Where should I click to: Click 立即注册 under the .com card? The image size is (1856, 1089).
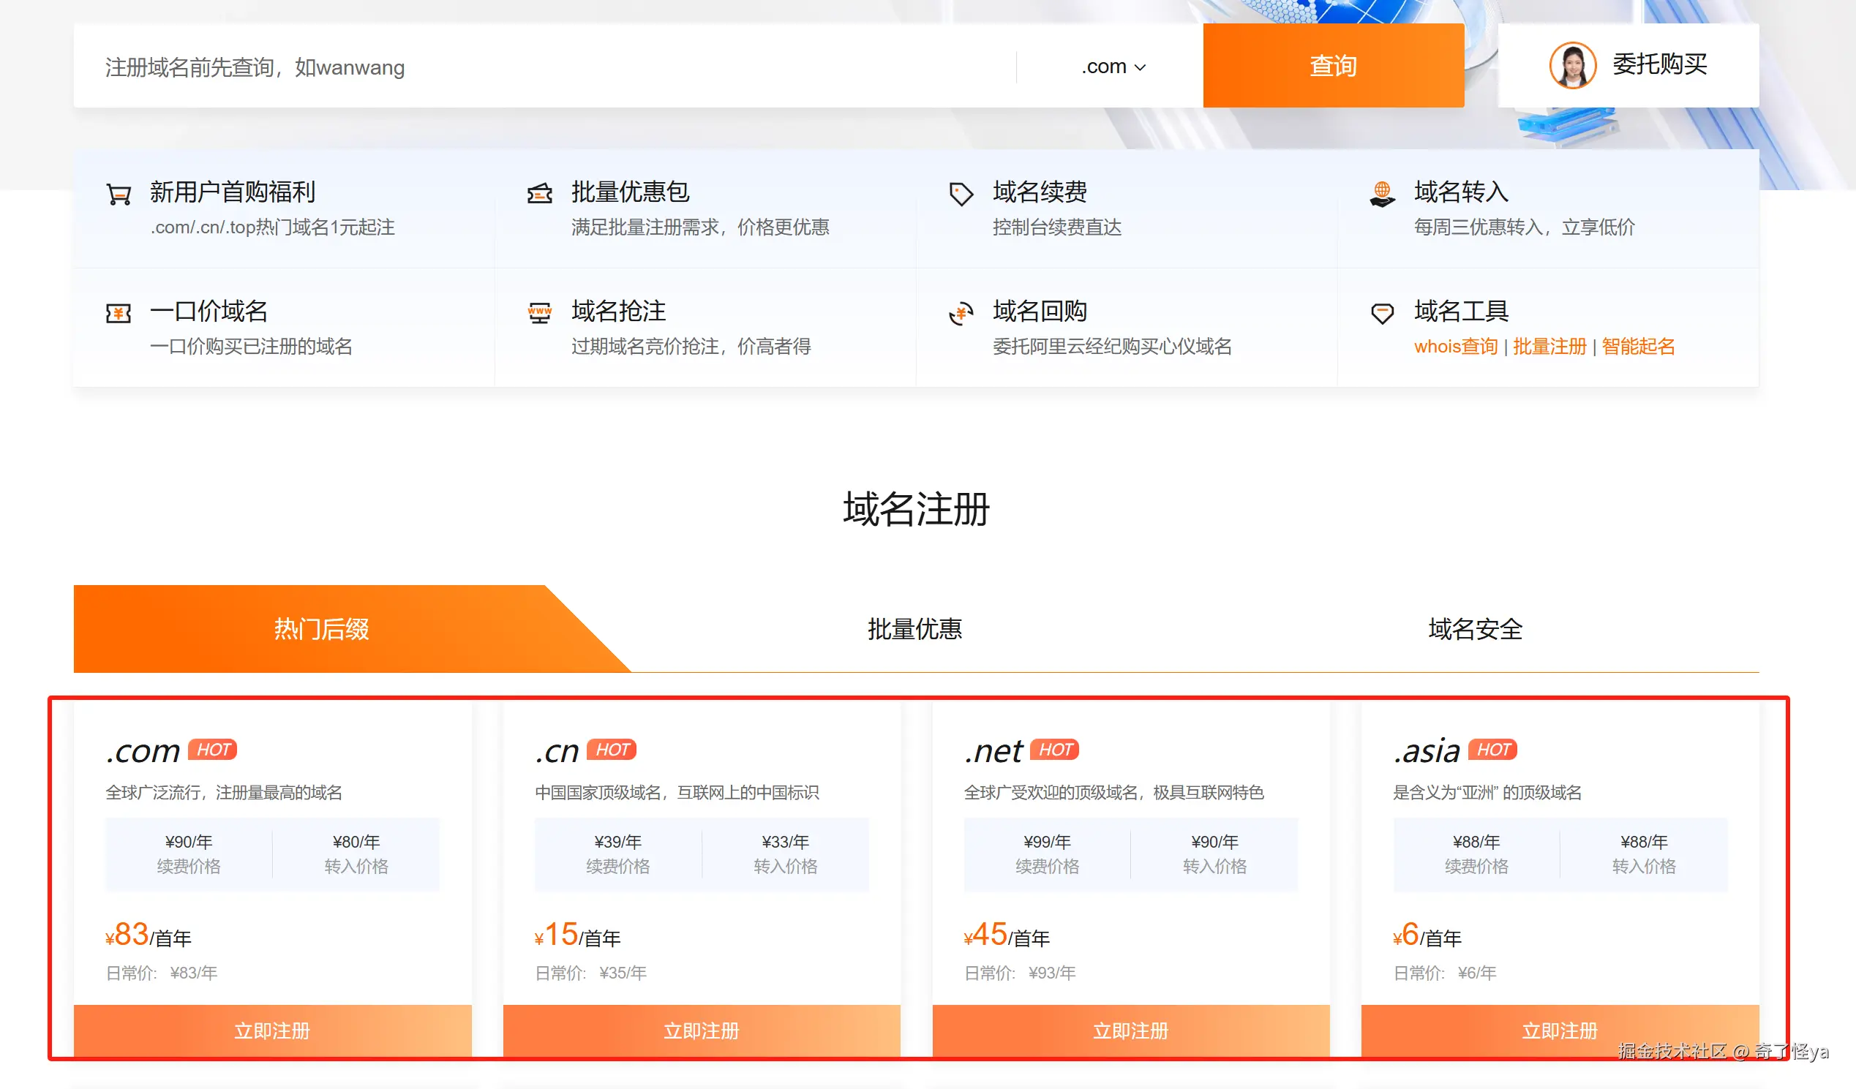point(271,1030)
